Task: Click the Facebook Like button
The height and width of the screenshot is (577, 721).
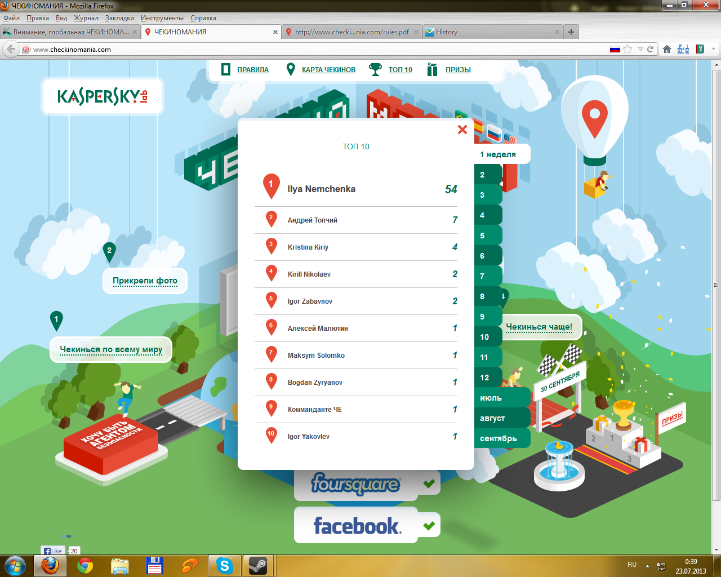Action: point(54,551)
